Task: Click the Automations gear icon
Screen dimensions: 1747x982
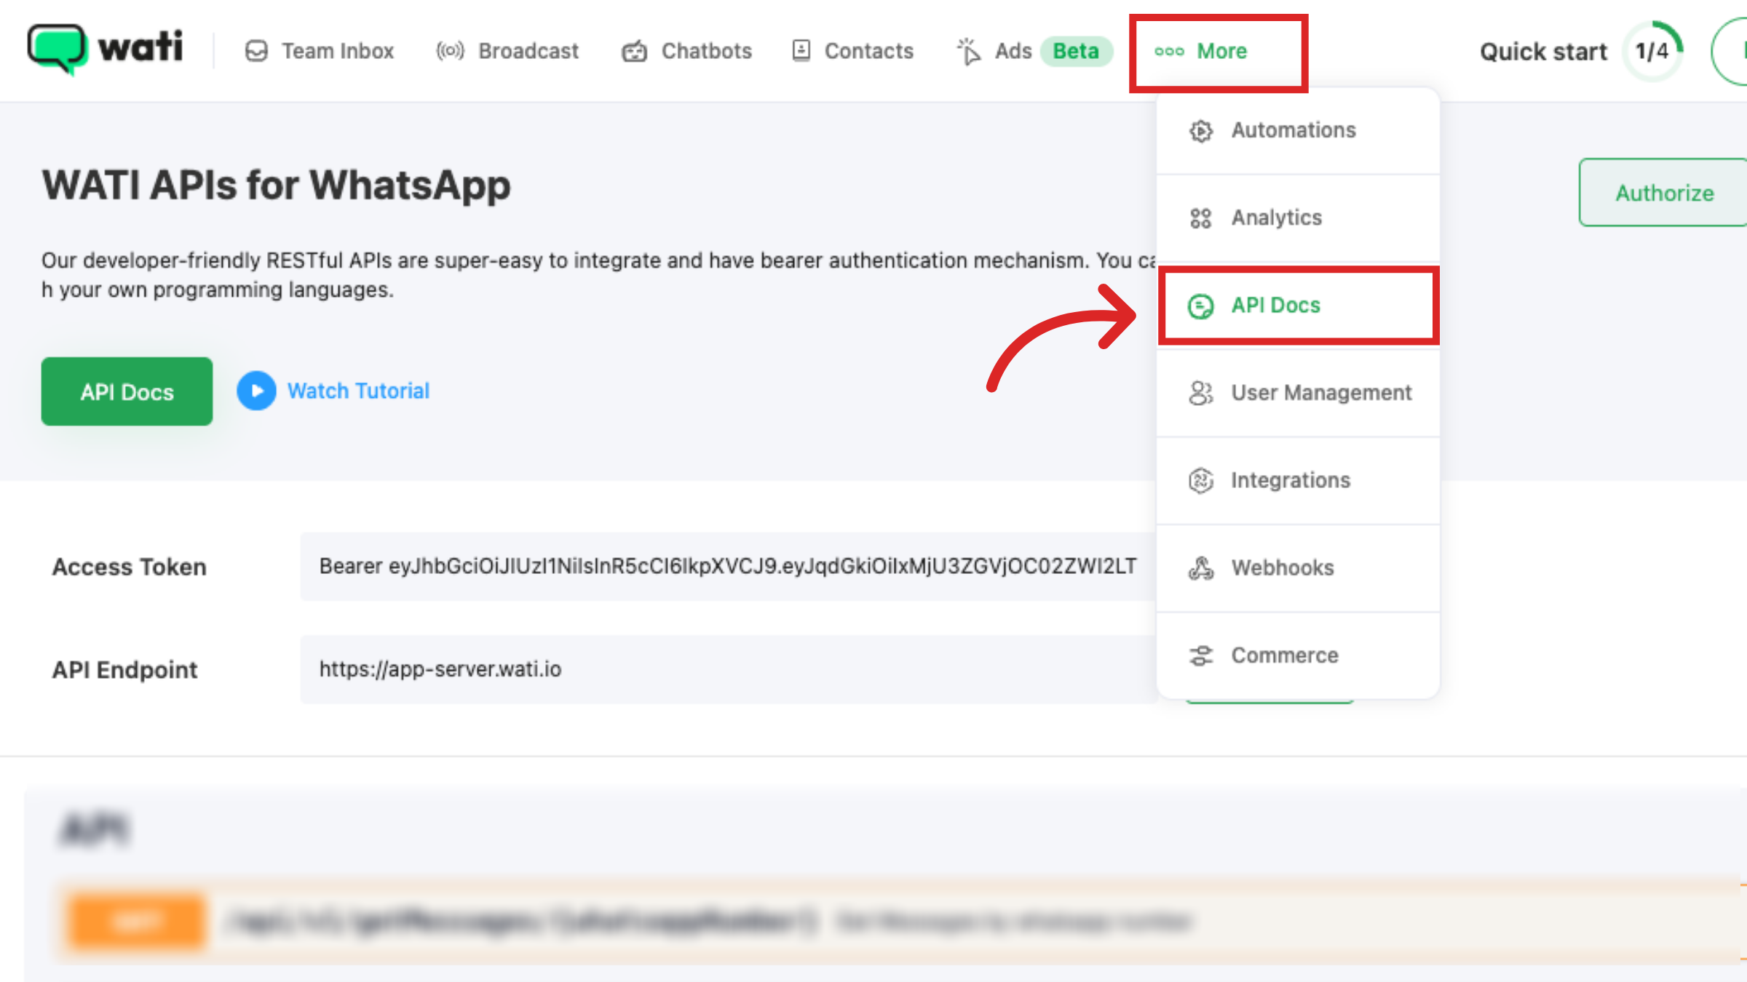Action: [x=1200, y=130]
